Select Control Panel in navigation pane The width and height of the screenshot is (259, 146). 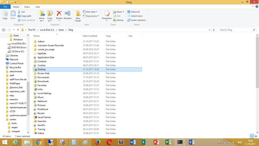tap(16, 63)
